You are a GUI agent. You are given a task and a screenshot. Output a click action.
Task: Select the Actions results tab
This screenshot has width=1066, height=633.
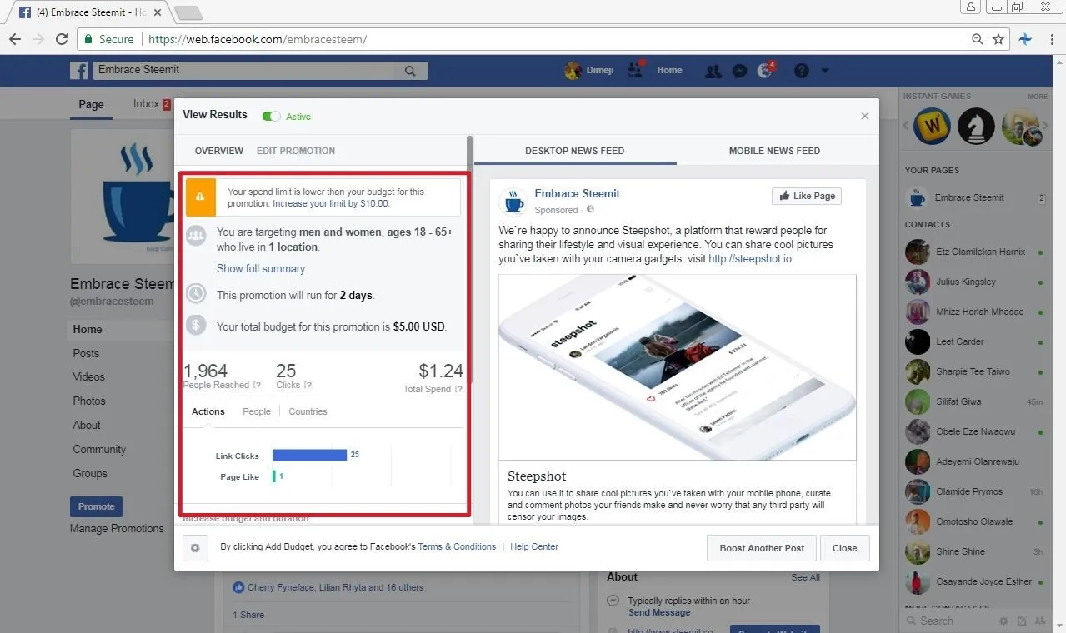[208, 411]
